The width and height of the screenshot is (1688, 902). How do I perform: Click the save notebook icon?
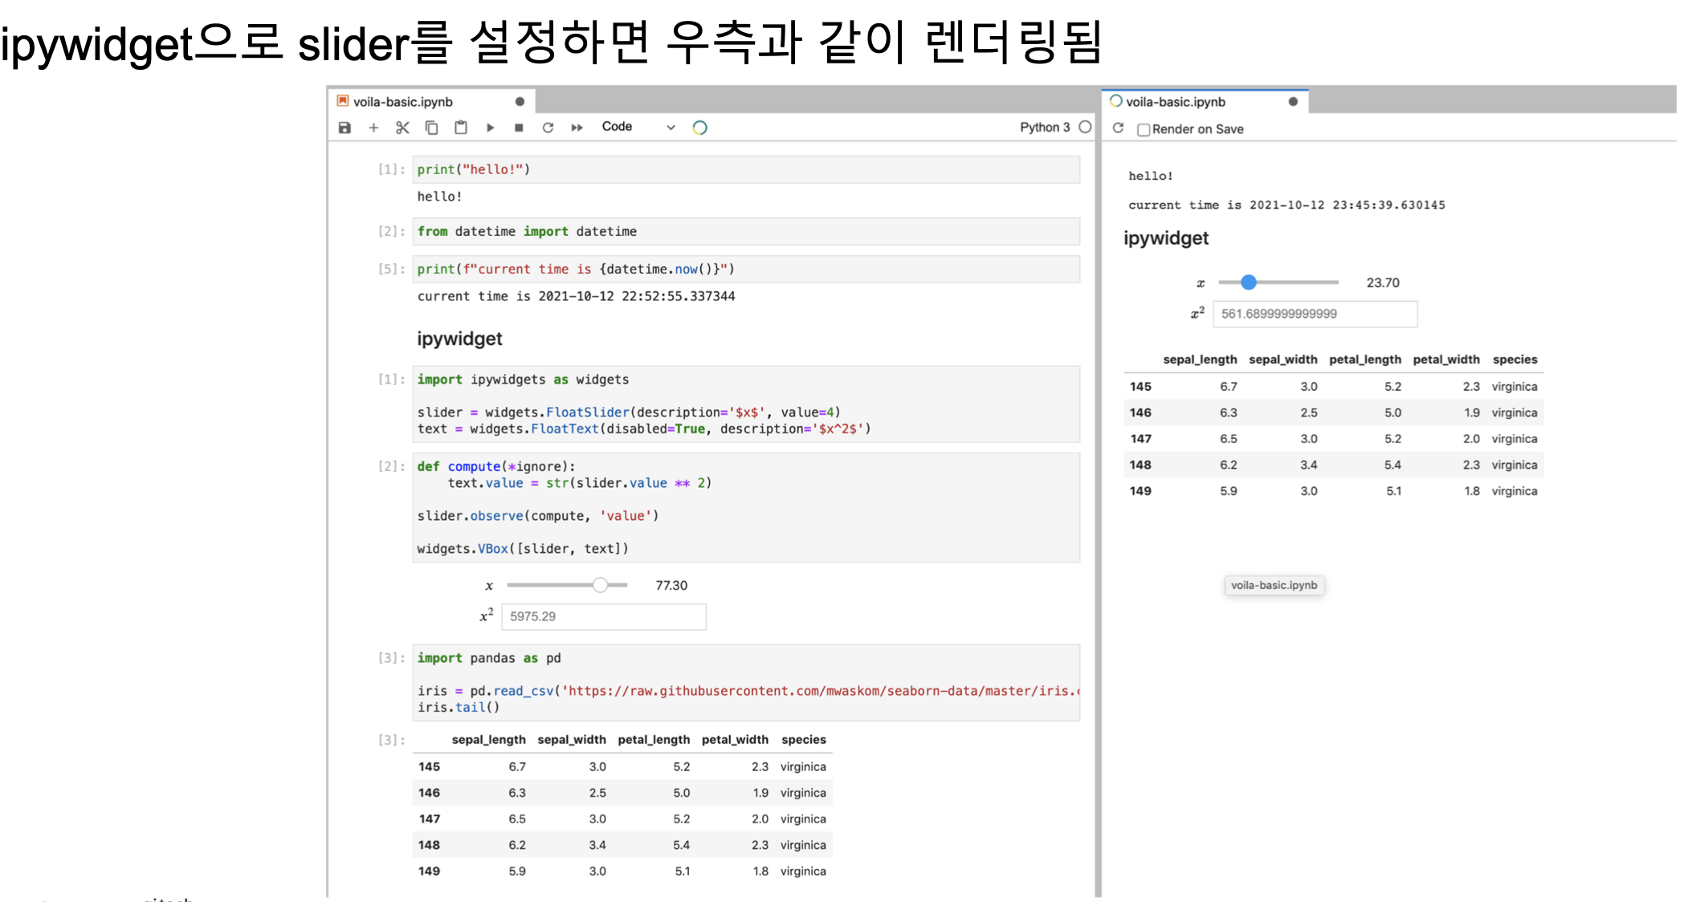point(345,128)
